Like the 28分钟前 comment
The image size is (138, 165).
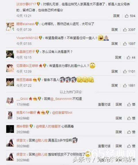(131, 132)
